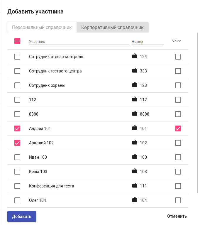Focus the Участник filter field

79,42
